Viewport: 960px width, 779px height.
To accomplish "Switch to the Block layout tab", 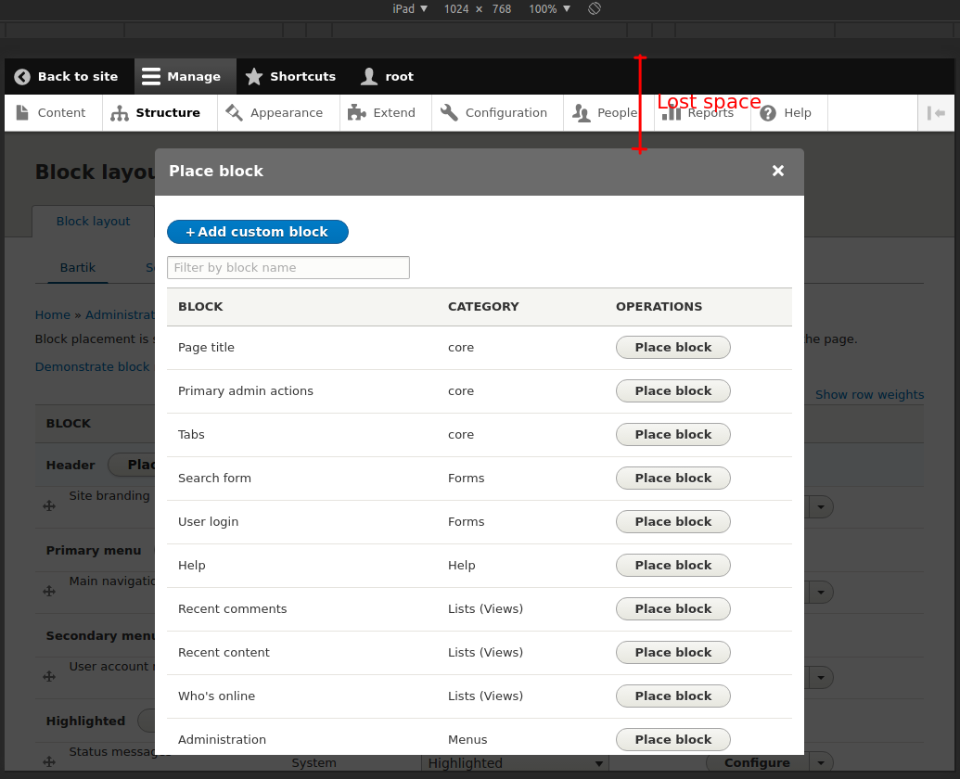I will click(x=93, y=221).
